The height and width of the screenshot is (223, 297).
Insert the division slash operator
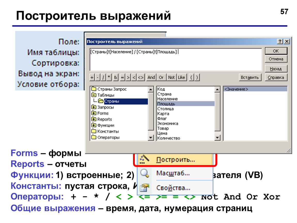pos(103,77)
